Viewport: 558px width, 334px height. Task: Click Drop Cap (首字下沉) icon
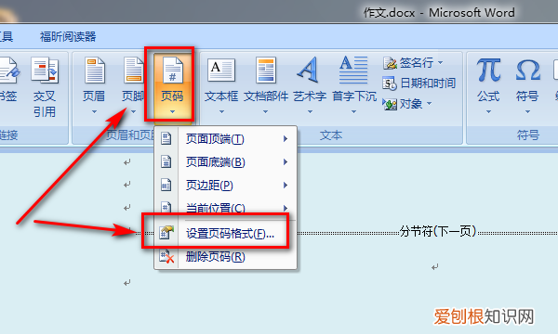pos(353,70)
